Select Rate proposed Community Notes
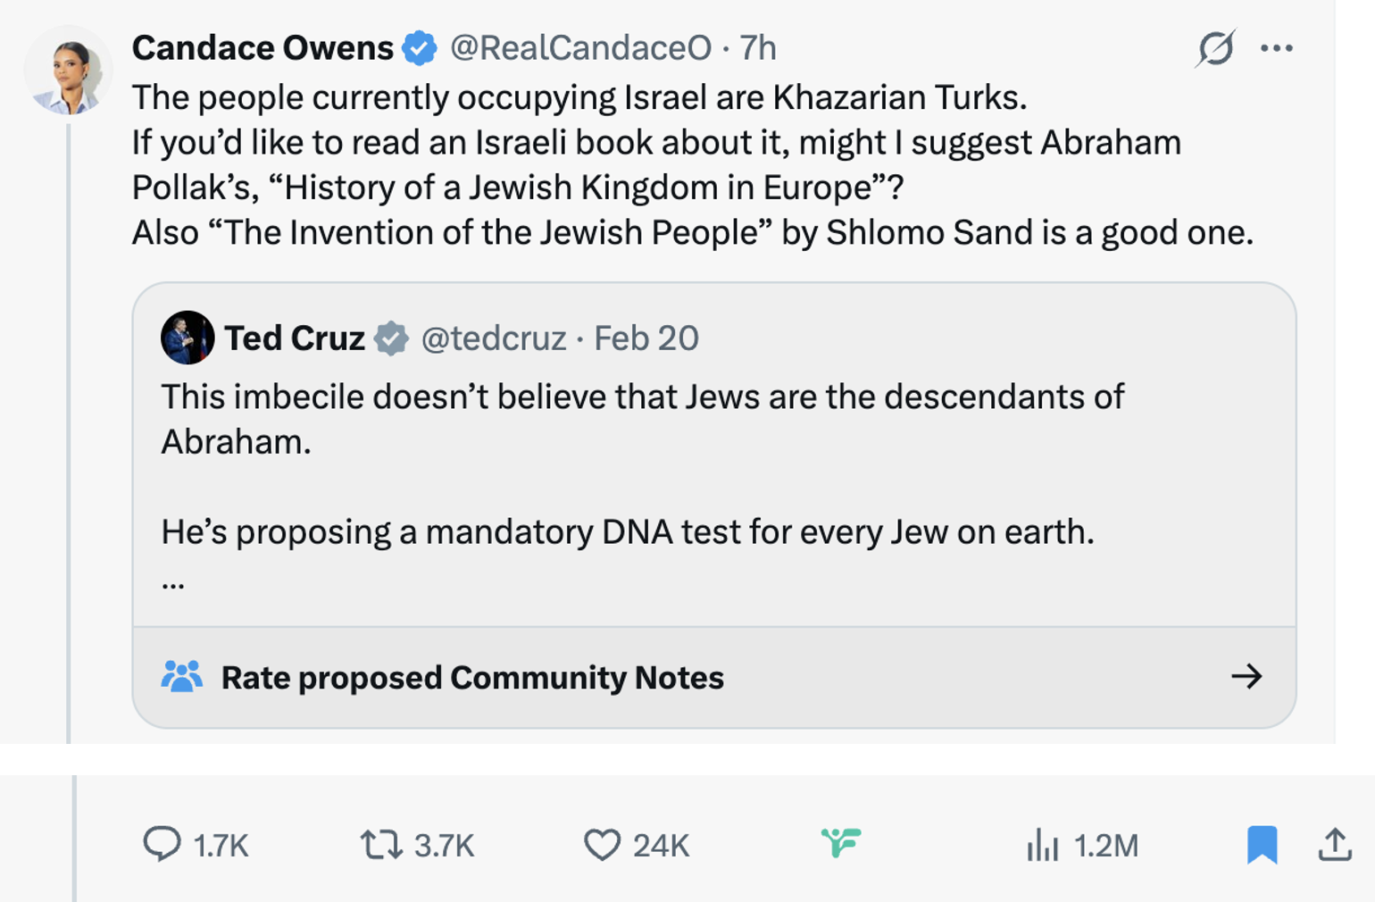Screen dimensions: 1375x902 (x=472, y=678)
